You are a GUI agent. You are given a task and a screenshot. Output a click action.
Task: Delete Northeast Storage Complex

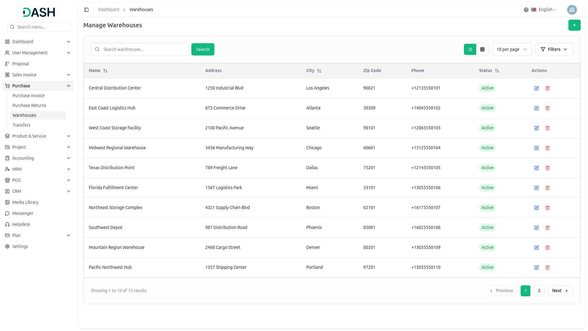548,208
